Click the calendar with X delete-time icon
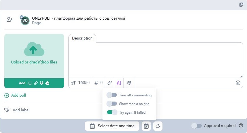Screen dimensions: 247x133 coord(146,126)
